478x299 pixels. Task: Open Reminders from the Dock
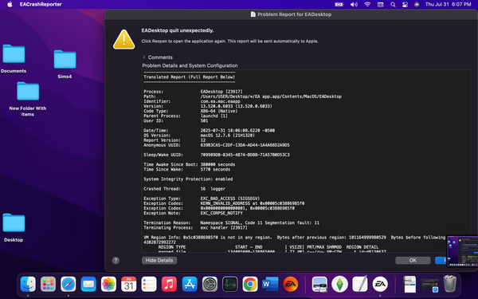[149, 284]
